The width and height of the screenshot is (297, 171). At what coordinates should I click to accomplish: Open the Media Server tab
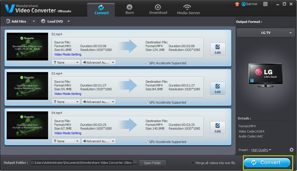coord(188,10)
